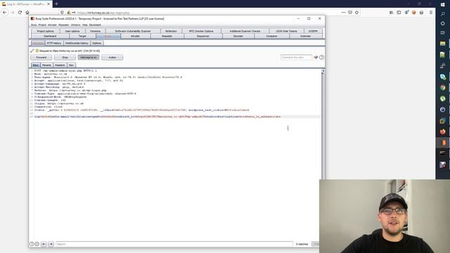Viewport: 450px width, 253px height.
Task: Click the Windows Start button
Action: (x=443, y=5)
